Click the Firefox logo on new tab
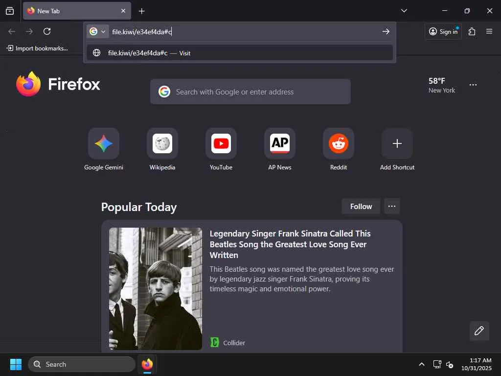Image resolution: width=501 pixels, height=376 pixels. [x=58, y=84]
